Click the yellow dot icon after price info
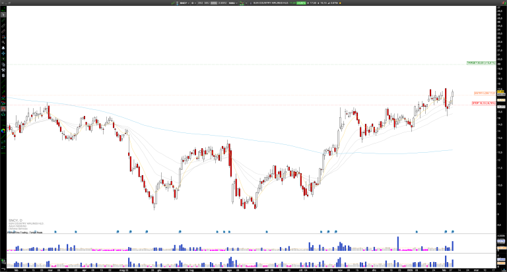Viewport: 507px width, 272px height. (341, 3)
